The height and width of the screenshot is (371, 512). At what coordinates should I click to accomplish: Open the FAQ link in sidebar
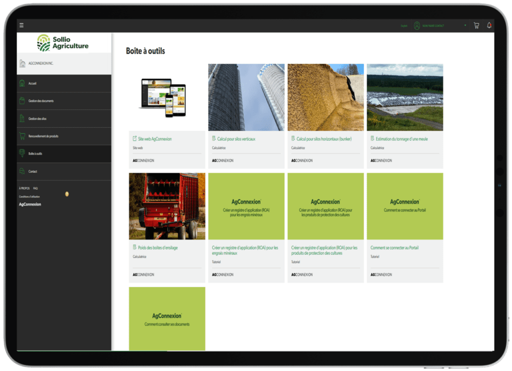35,188
